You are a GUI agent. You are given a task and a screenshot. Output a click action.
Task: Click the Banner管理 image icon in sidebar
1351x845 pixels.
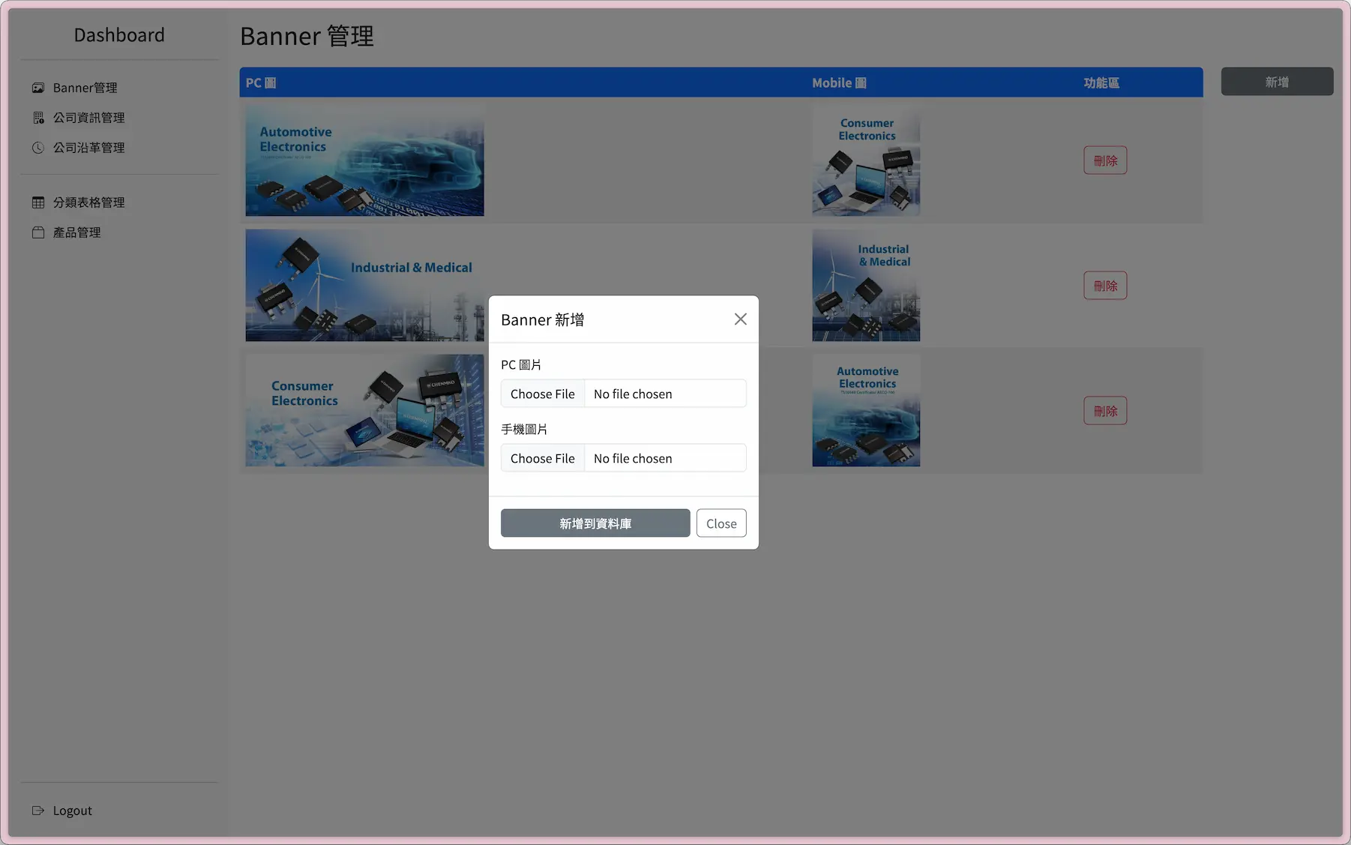pyautogui.click(x=38, y=88)
